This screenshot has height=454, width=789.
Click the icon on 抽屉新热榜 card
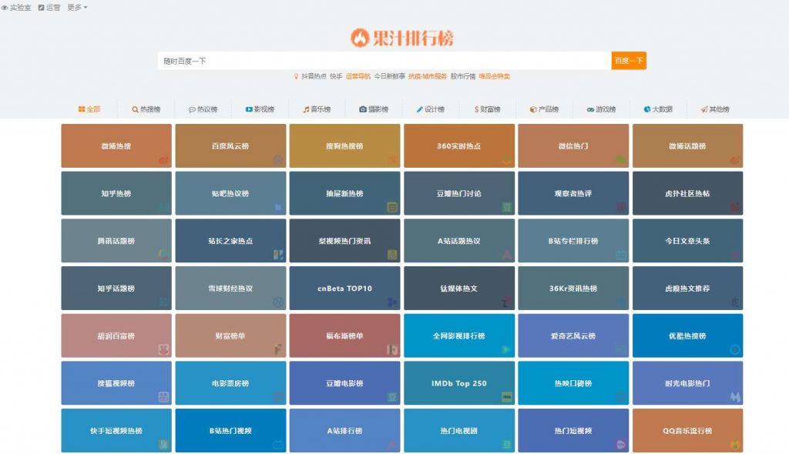pos(392,207)
